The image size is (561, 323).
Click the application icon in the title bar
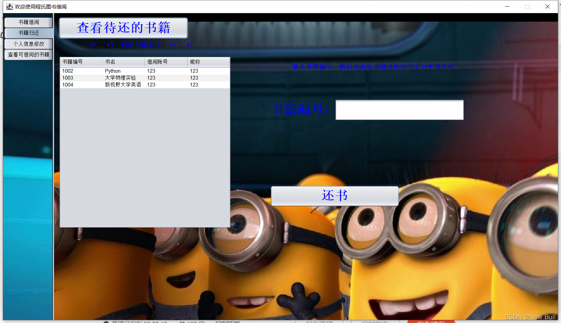pos(10,7)
